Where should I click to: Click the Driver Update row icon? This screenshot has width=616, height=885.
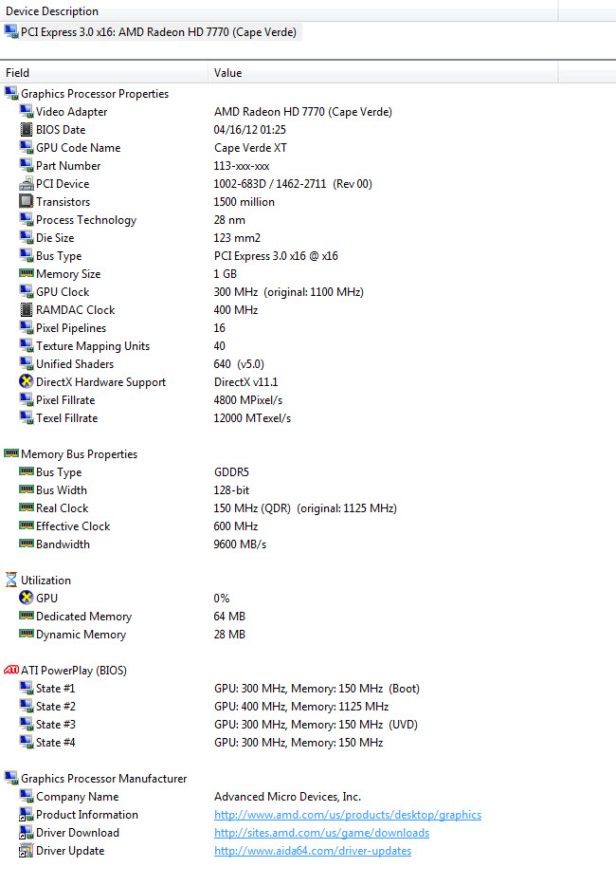(27, 851)
